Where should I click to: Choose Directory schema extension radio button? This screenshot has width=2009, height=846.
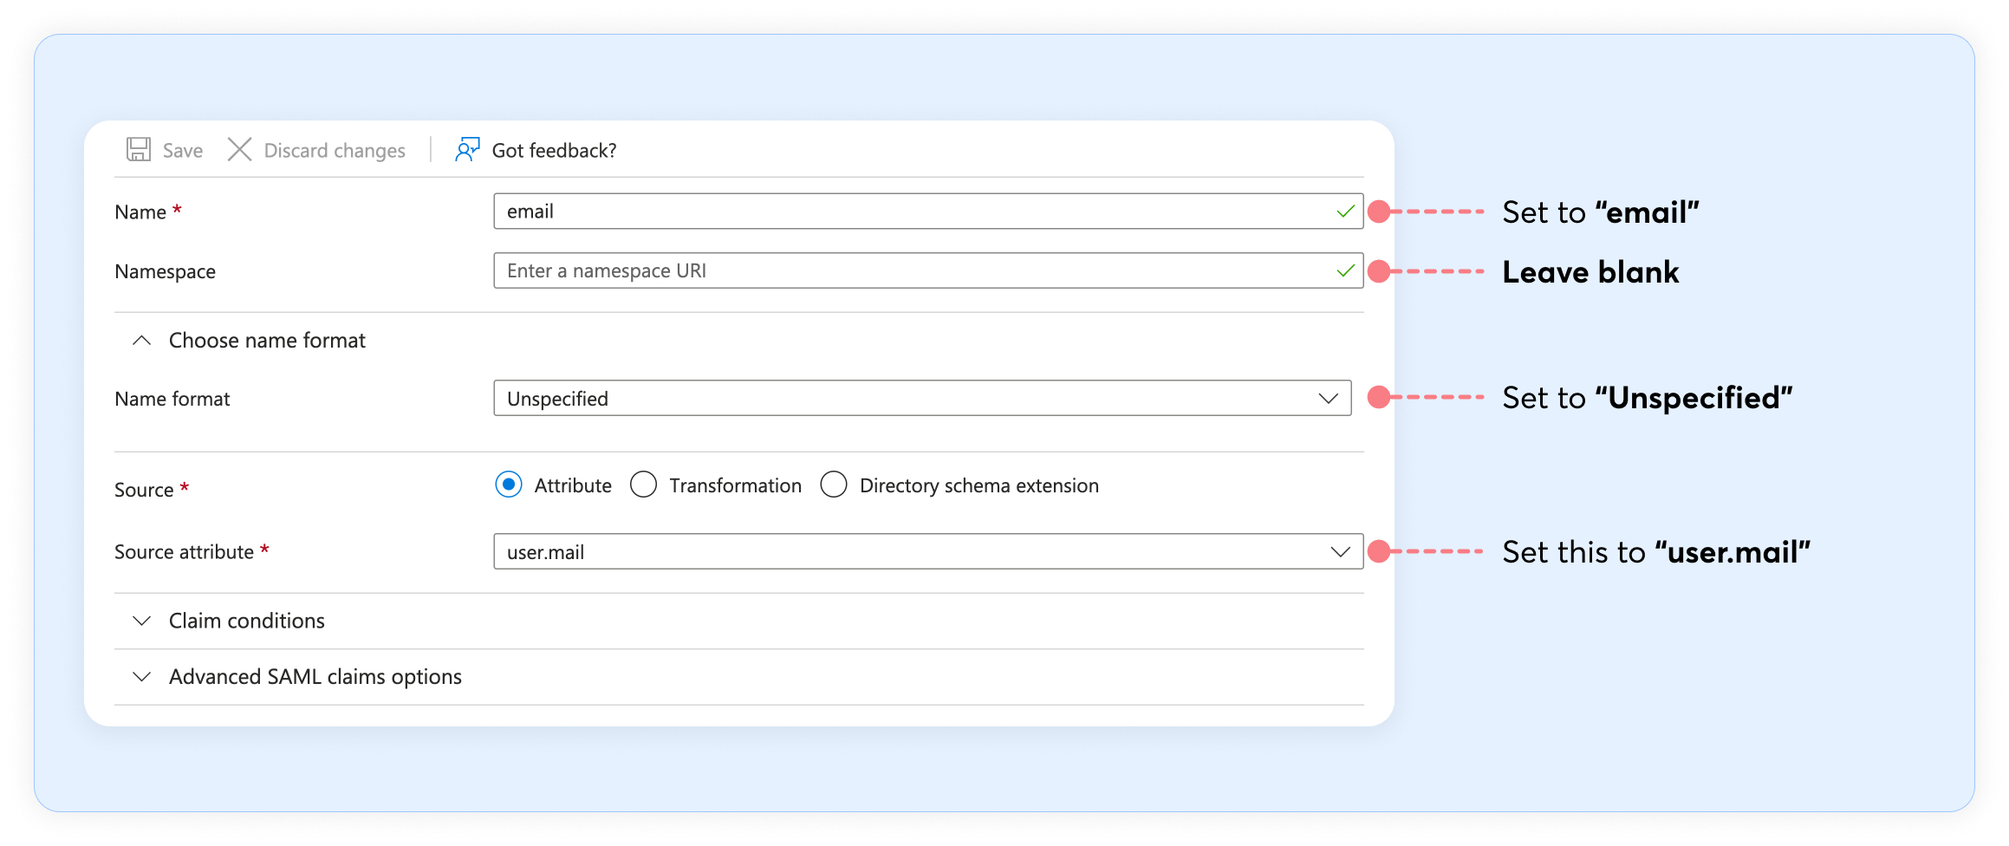click(x=834, y=485)
